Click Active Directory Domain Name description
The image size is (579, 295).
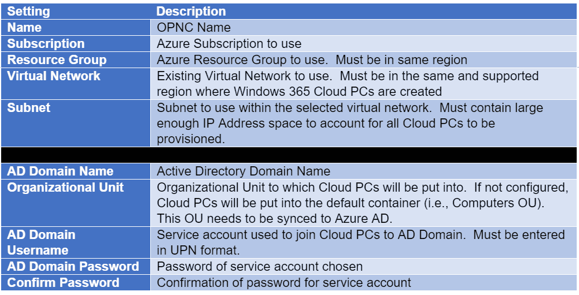click(363, 171)
